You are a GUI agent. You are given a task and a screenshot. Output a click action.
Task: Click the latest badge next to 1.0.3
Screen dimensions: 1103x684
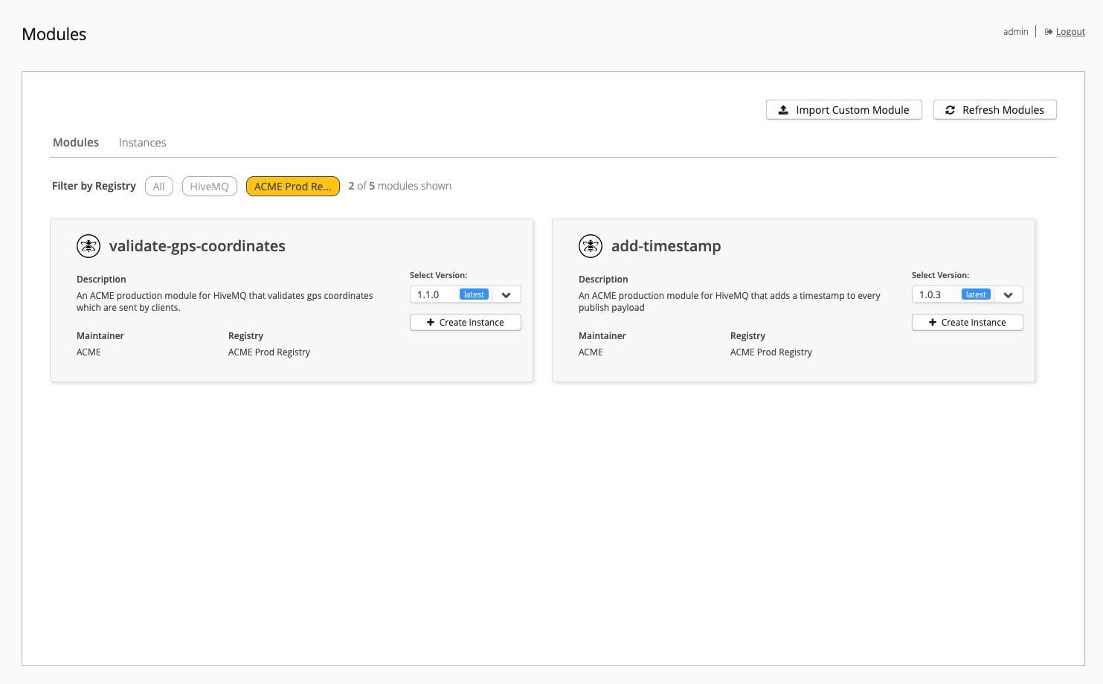click(x=976, y=294)
